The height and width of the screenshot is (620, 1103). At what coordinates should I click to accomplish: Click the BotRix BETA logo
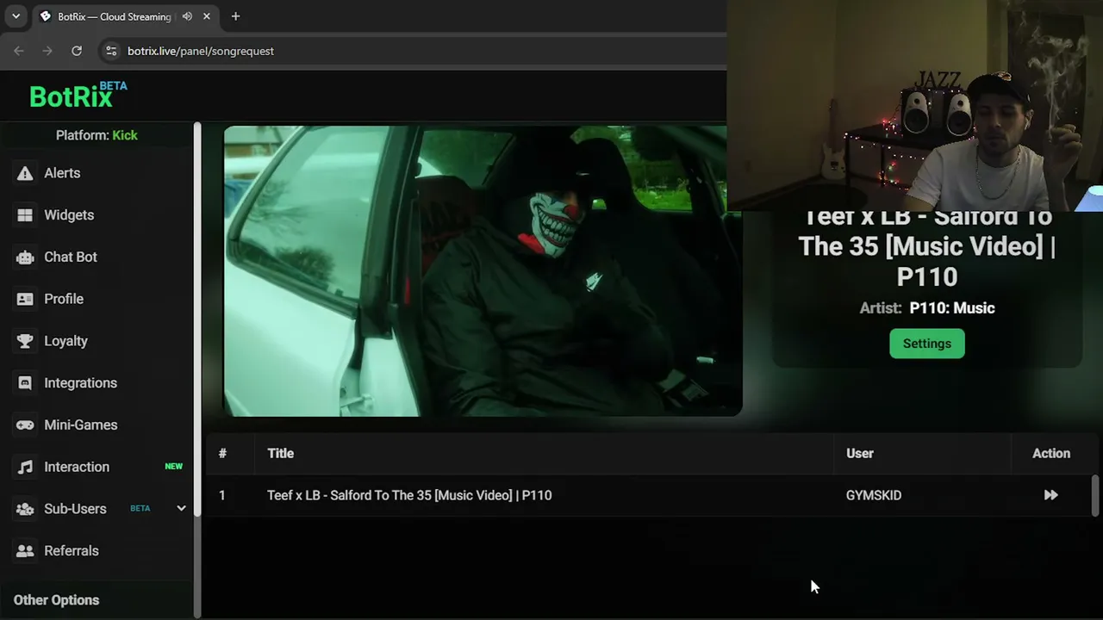point(78,96)
